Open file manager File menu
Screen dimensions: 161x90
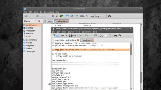click(x=25, y=12)
